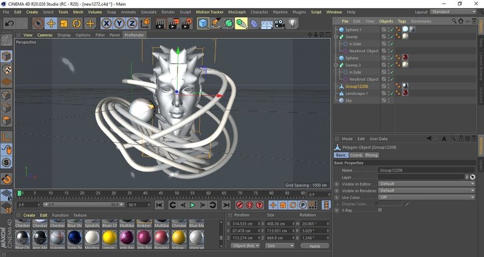
Task: Switch to the Phong tab
Action: pos(371,155)
